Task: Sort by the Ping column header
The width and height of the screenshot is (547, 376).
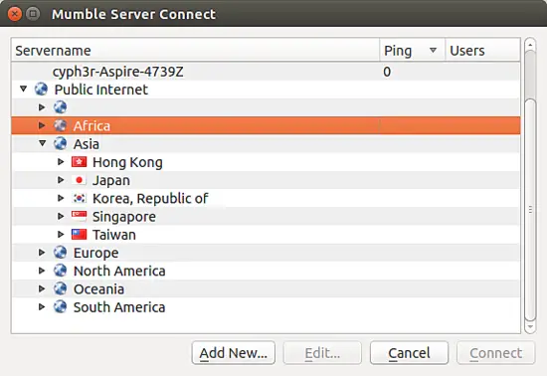Action: pyautogui.click(x=412, y=51)
